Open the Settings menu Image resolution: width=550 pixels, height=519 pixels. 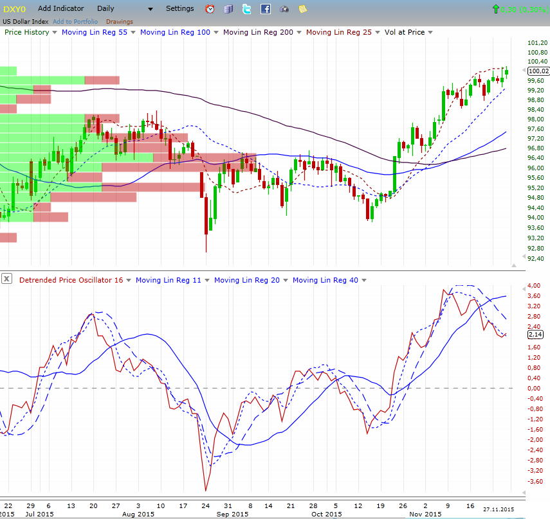pos(179,8)
